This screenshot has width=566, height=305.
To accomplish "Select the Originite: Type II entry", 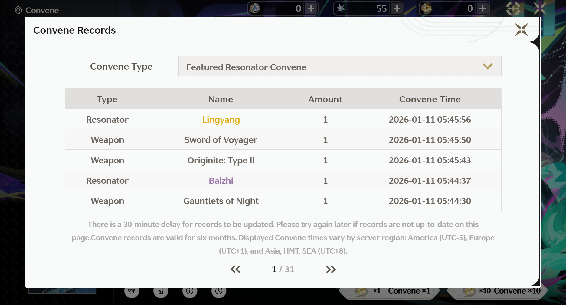I will tap(221, 160).
